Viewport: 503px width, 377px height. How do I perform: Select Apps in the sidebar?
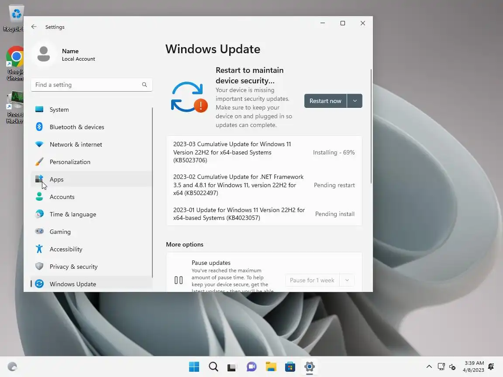(91, 179)
